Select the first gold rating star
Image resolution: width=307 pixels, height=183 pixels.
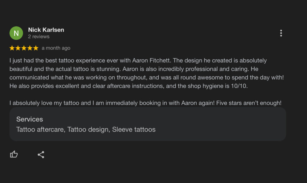pos(12,48)
